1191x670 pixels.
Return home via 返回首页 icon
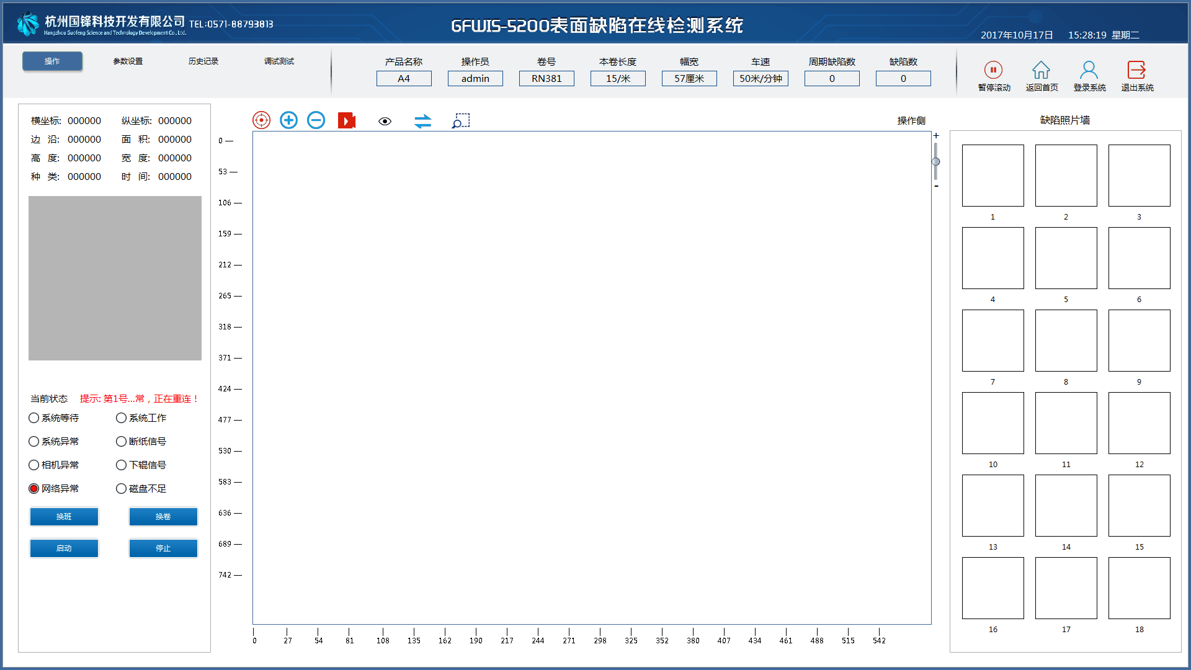pos(1041,70)
